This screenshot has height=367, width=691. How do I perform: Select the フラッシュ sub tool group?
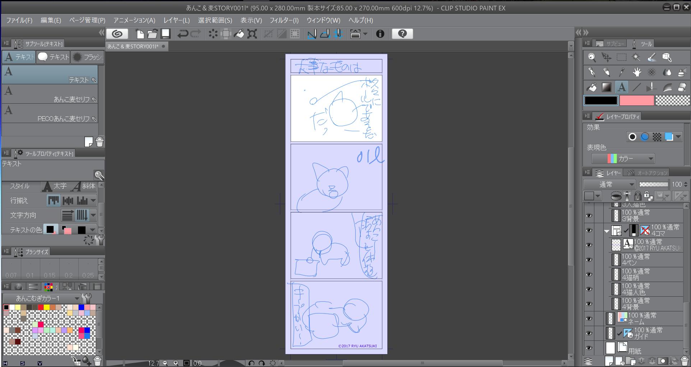point(87,57)
